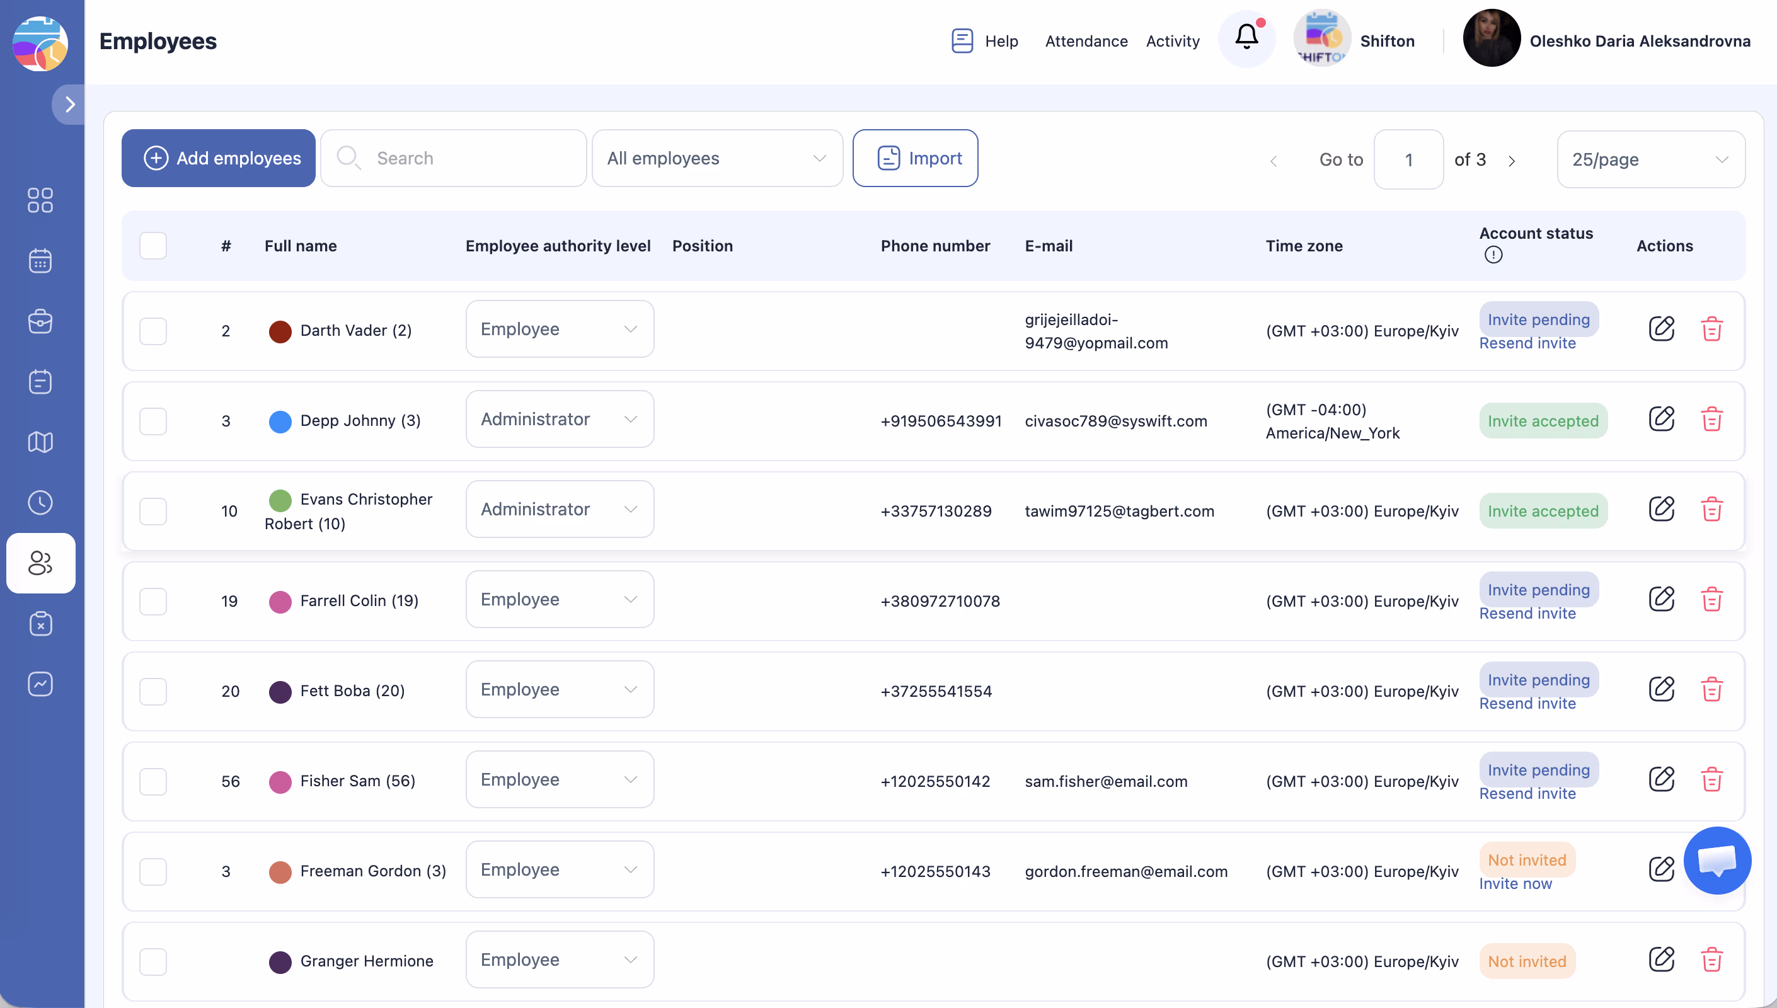The image size is (1777, 1008).
Task: Open the live chat bubble
Action: tap(1717, 861)
